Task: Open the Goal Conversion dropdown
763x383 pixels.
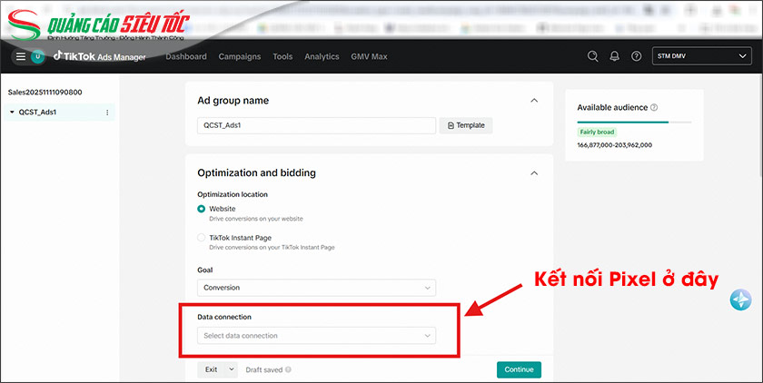Action: [316, 288]
